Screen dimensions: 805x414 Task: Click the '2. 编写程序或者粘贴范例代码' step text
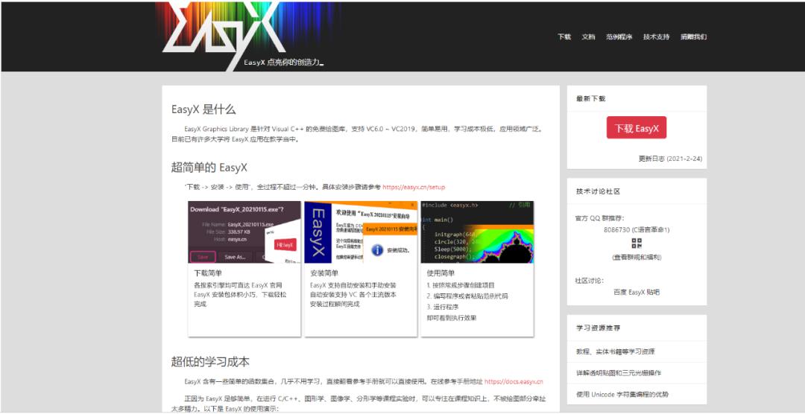point(467,296)
